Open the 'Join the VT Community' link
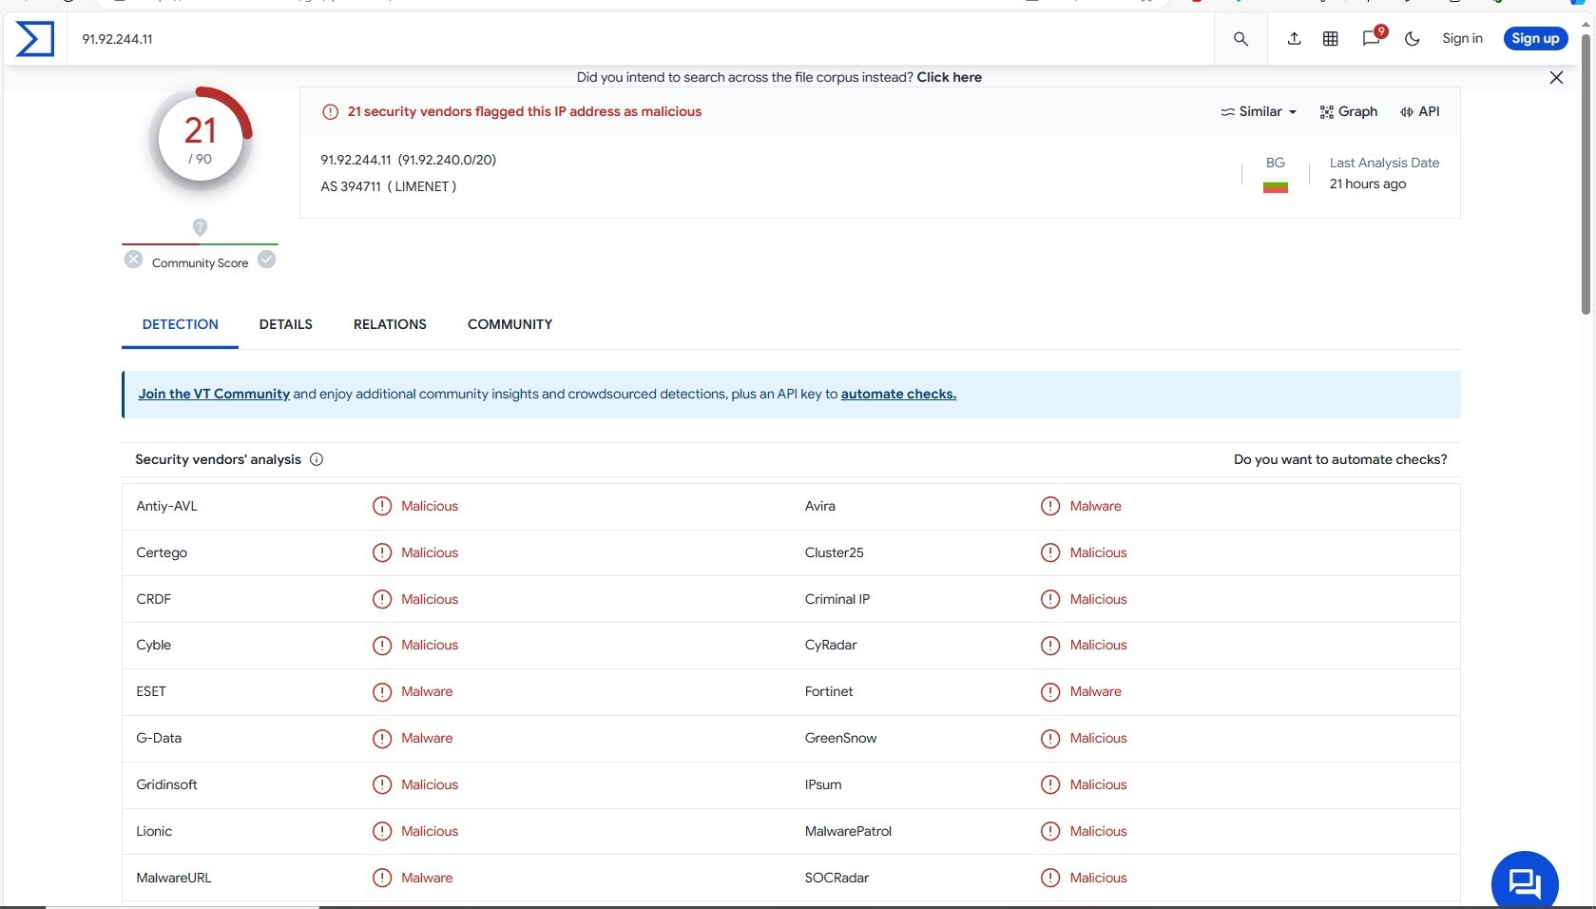Viewport: 1596px width, 909px height. [214, 394]
